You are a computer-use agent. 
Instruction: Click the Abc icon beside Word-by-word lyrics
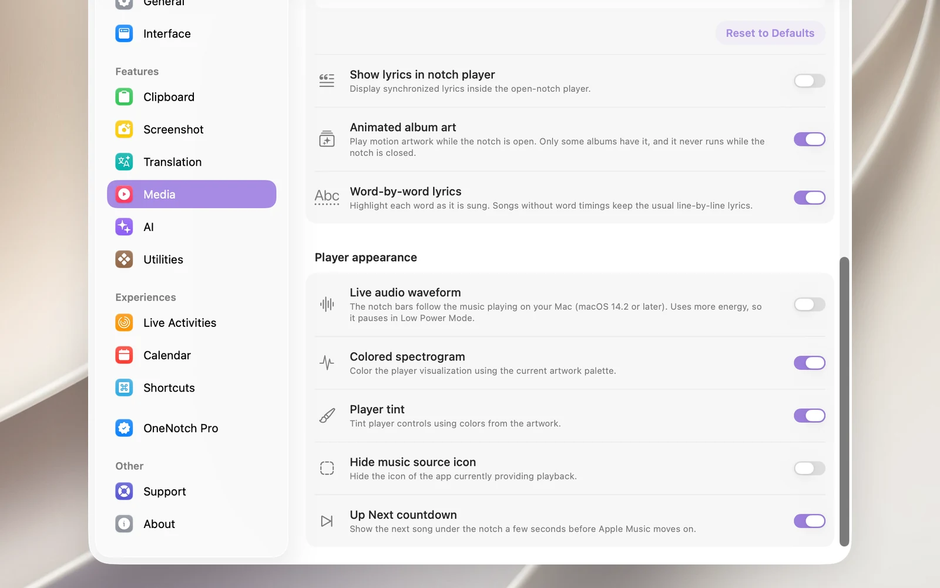327,197
